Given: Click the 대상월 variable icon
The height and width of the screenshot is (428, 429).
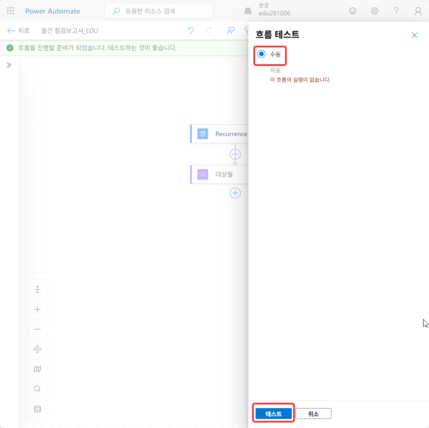Looking at the screenshot, I should (x=203, y=174).
